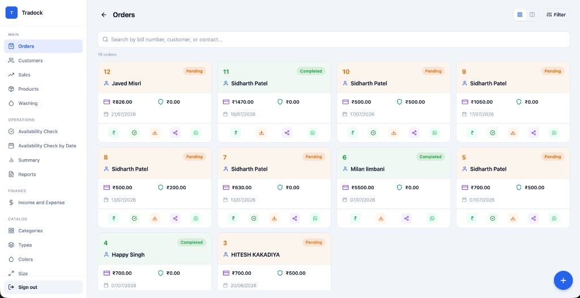The image size is (580, 298).
Task: Share order 5 with the share icon
Action: pos(534,219)
